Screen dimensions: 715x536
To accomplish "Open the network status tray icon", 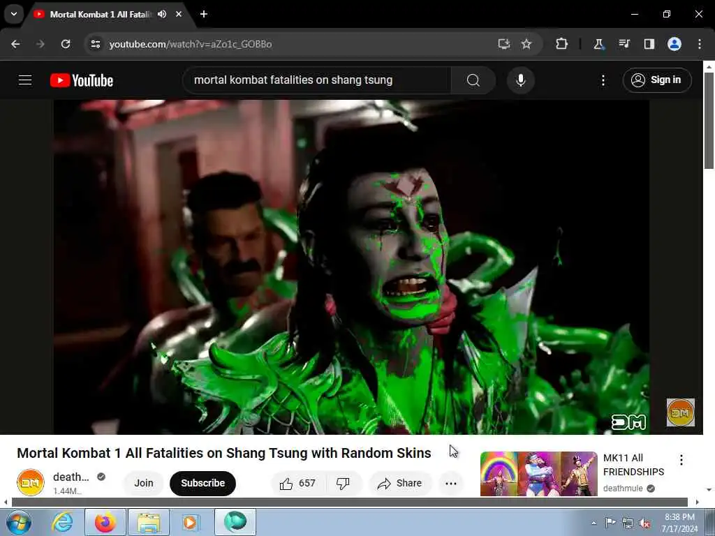I will (628, 523).
